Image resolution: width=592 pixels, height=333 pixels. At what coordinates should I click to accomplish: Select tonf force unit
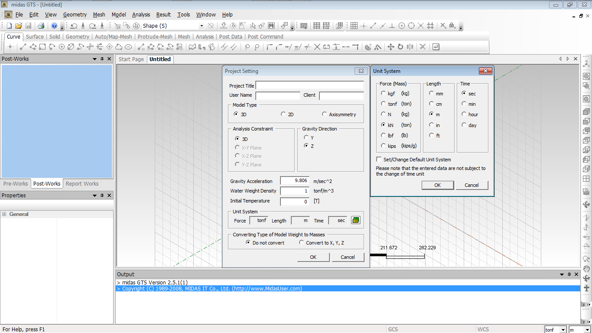[x=383, y=104]
